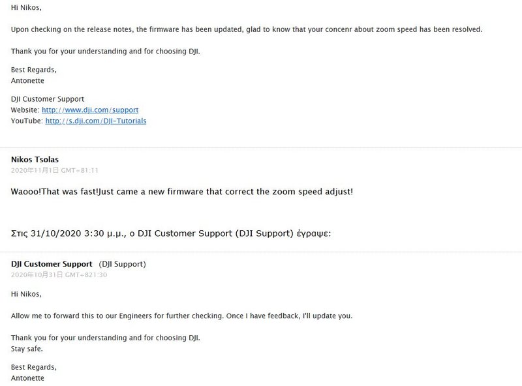Click the first 'Hi Nikos,' greeting
This screenshot has height=386, width=522.
26,8
